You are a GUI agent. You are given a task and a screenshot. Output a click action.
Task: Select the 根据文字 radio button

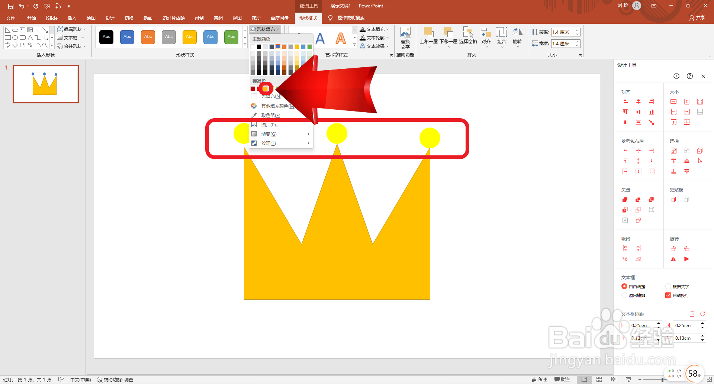[668, 286]
